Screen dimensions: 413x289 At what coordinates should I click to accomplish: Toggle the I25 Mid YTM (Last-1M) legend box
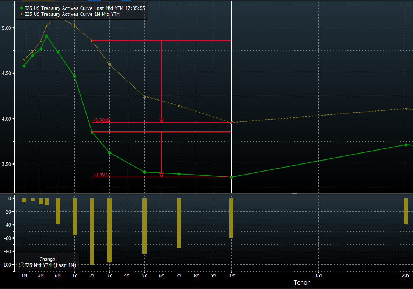(x=21, y=265)
